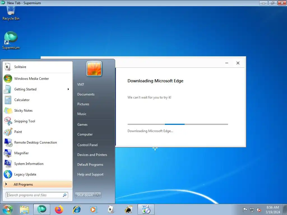Select the Recycle Bin desktop icon
The height and width of the screenshot is (215, 287).
pos(11,13)
